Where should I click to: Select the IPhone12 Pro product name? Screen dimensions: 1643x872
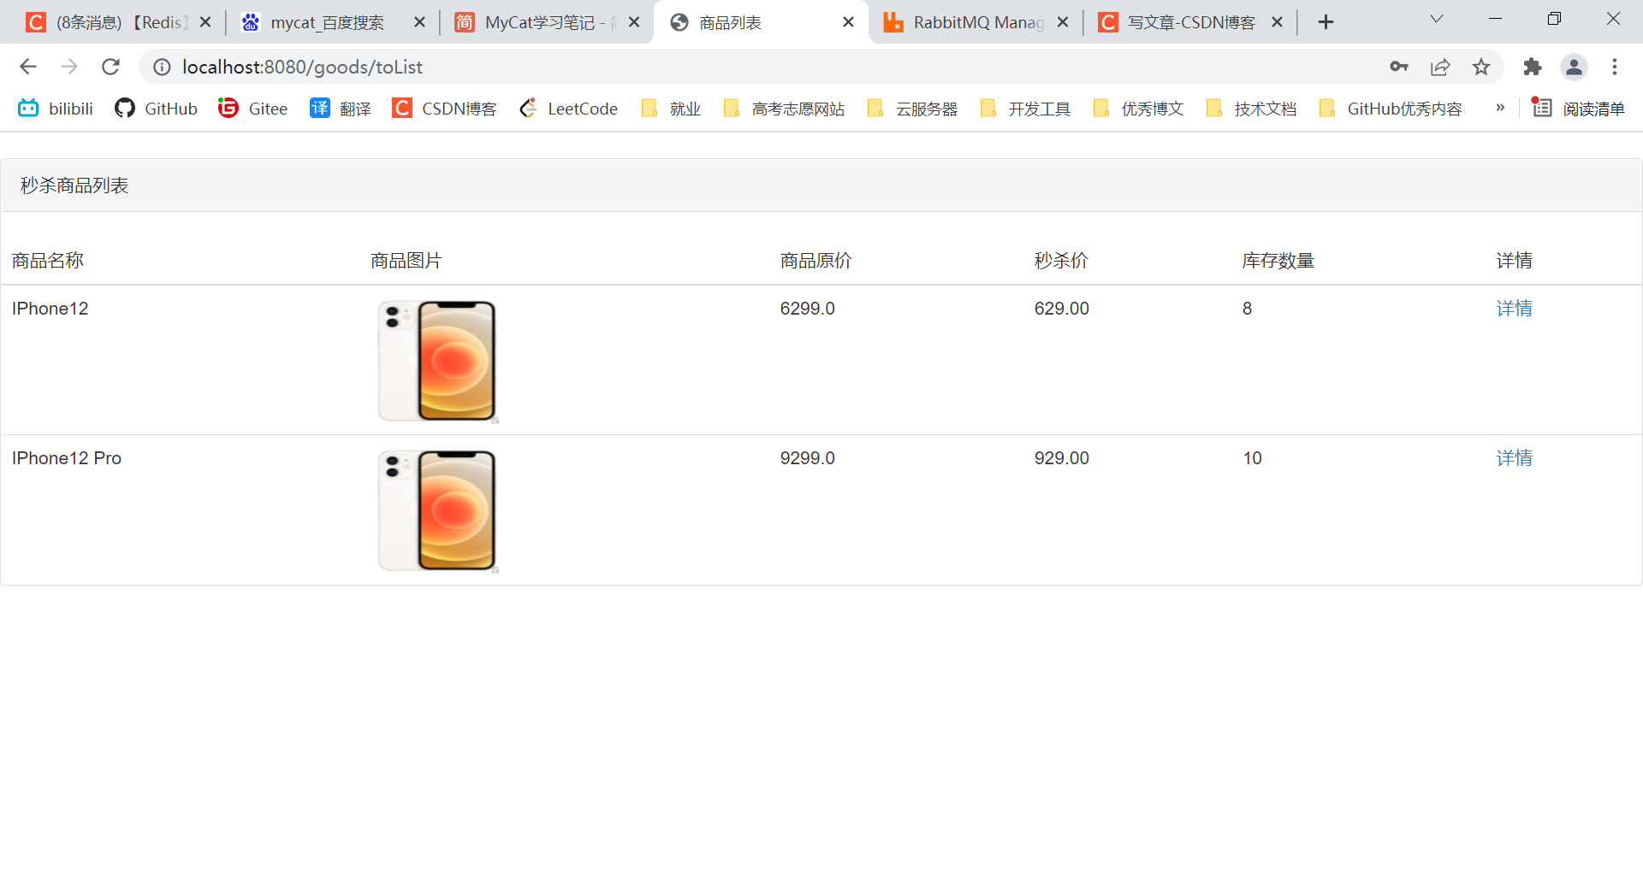pyautogui.click(x=67, y=458)
